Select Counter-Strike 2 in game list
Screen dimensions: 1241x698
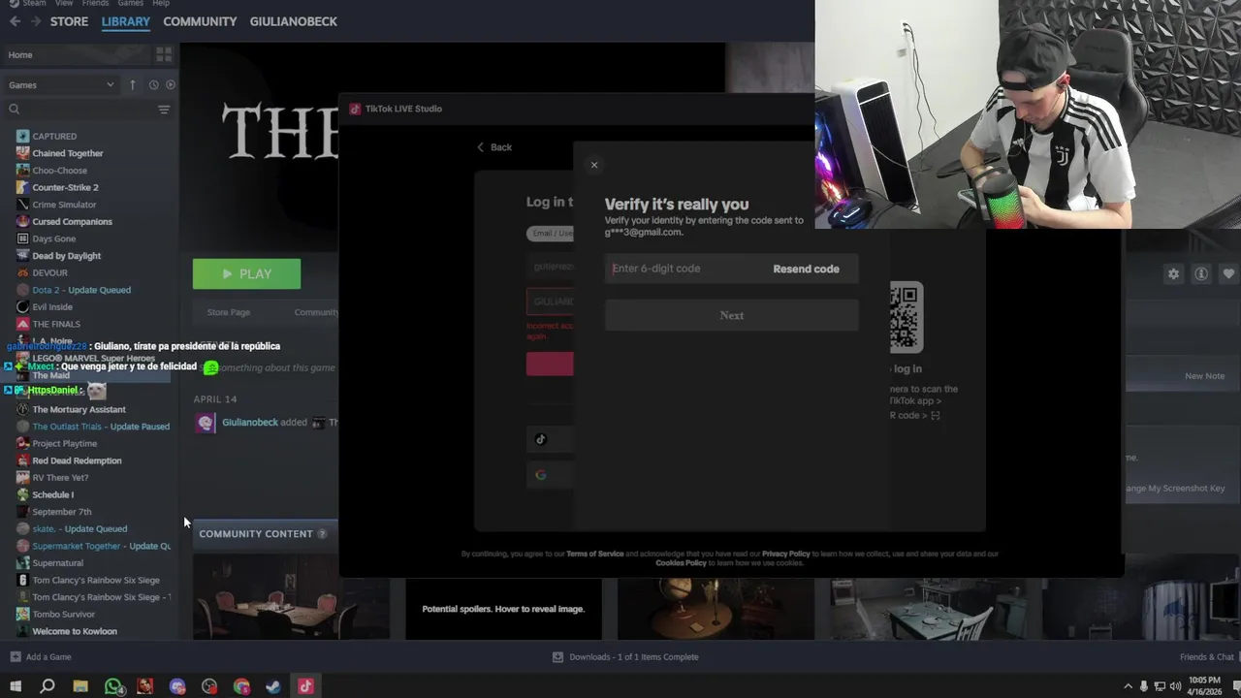point(65,187)
